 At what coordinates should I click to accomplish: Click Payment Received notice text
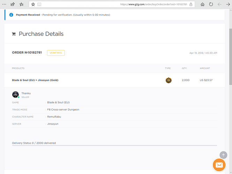63,15
